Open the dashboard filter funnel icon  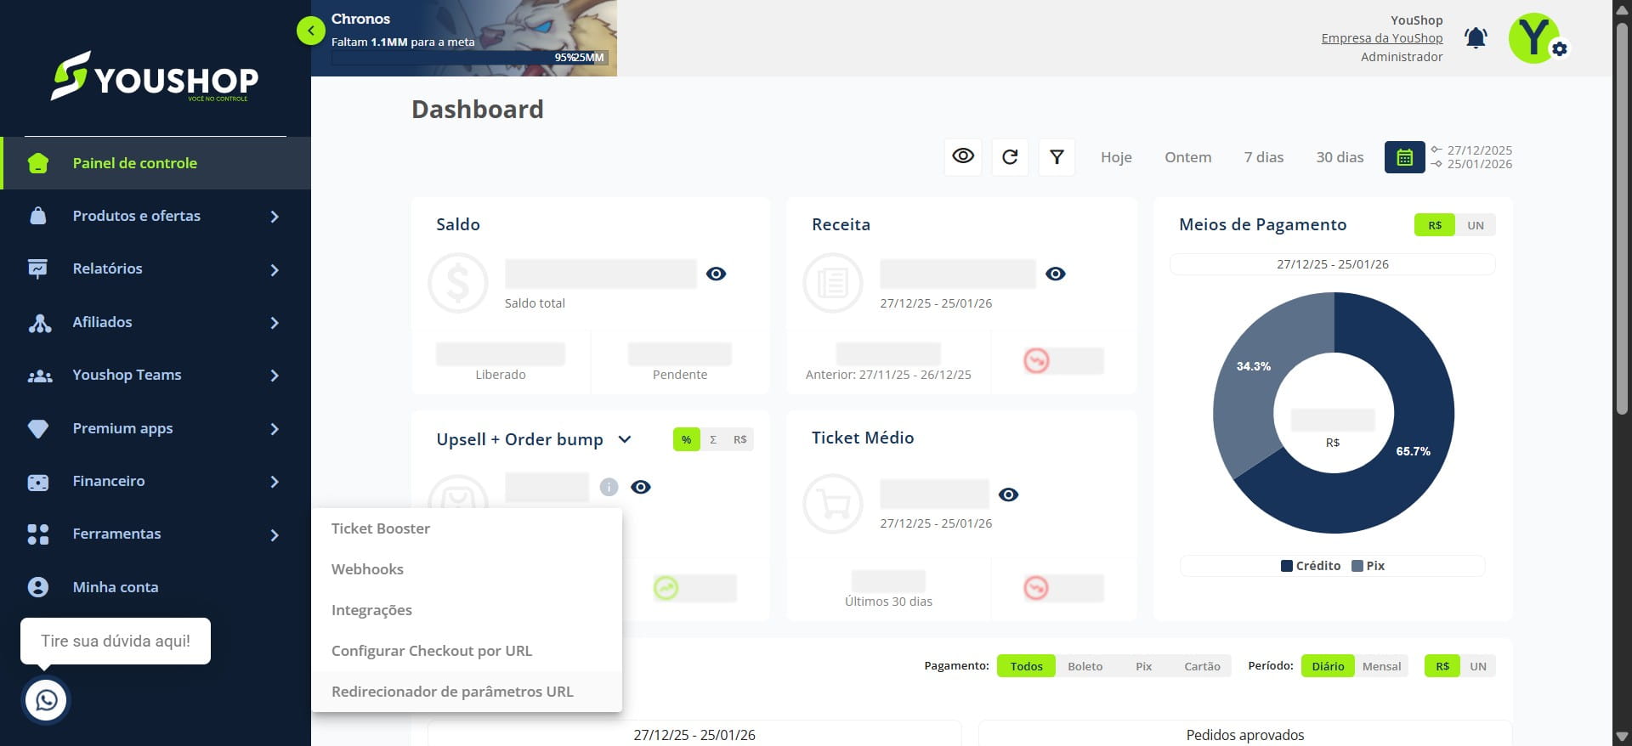click(x=1057, y=157)
